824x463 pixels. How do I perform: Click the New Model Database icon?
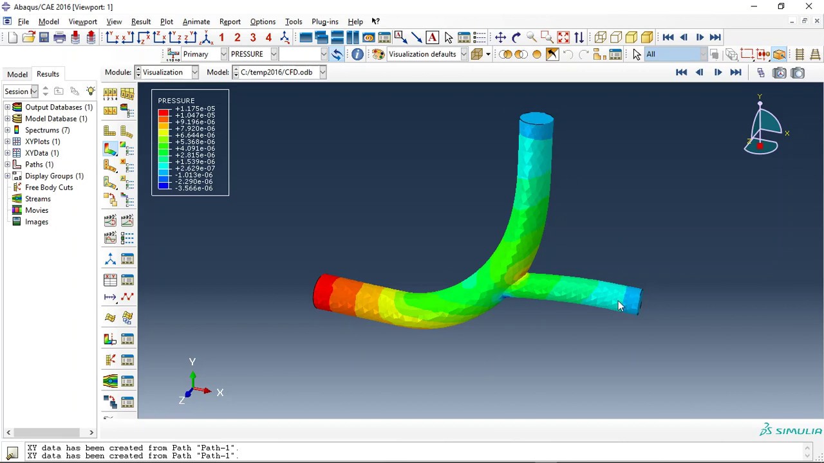tap(12, 37)
